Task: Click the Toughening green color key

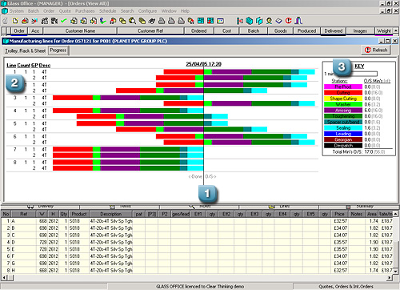Action: [x=343, y=116]
